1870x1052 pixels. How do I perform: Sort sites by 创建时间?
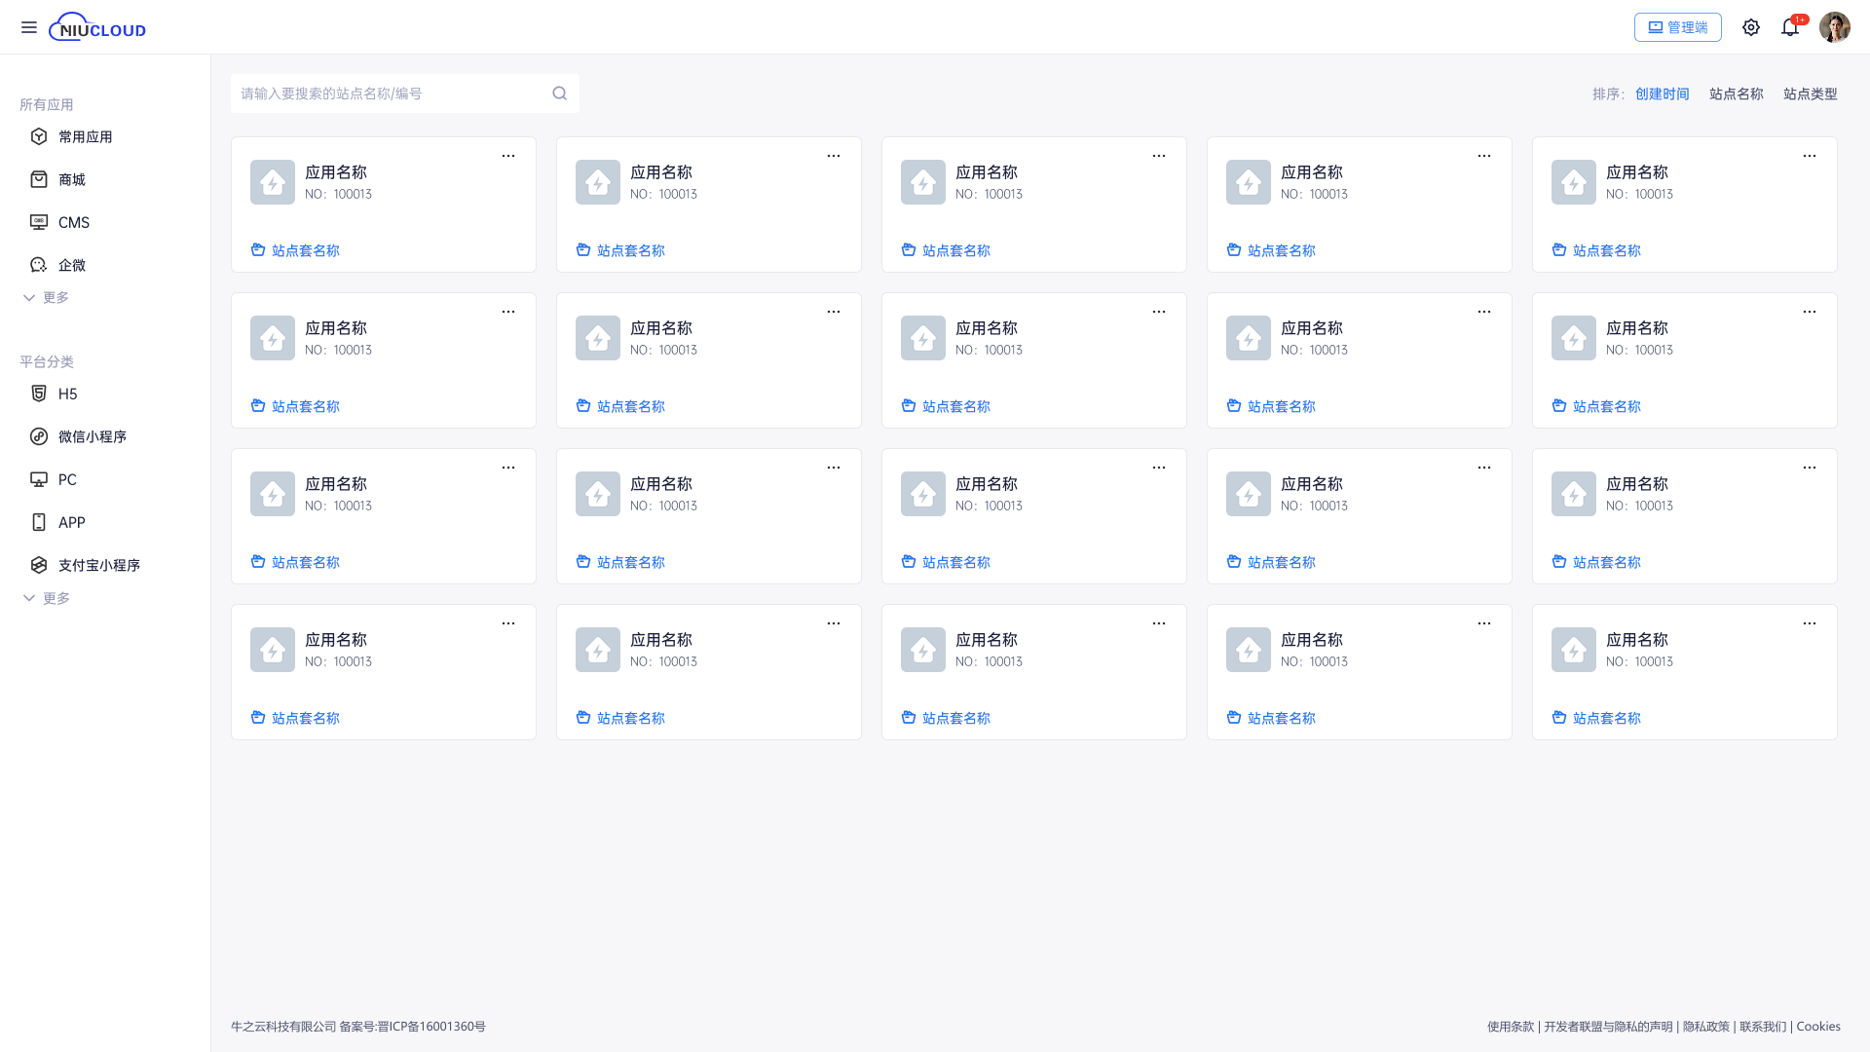[x=1662, y=94]
